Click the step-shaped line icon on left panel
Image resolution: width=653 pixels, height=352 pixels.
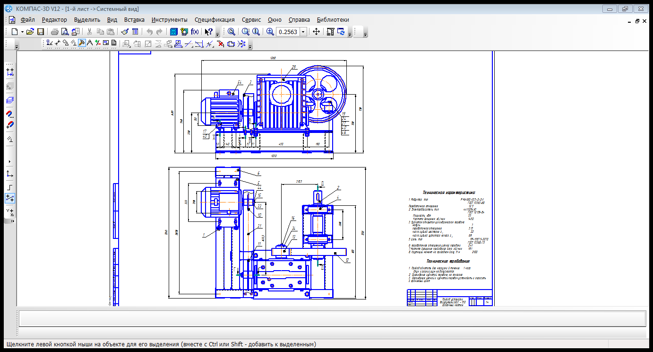pyautogui.click(x=9, y=187)
